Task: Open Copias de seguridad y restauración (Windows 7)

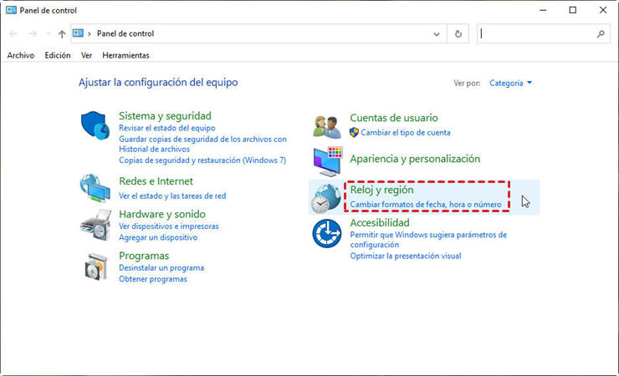Action: pos(202,160)
